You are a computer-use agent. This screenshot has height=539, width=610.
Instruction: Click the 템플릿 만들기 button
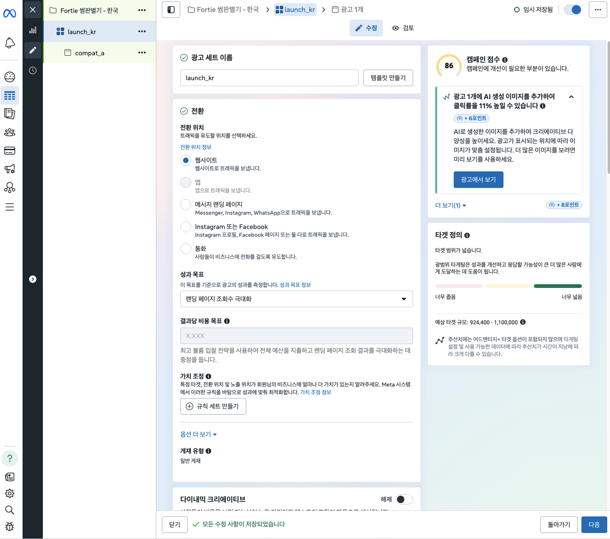click(388, 78)
